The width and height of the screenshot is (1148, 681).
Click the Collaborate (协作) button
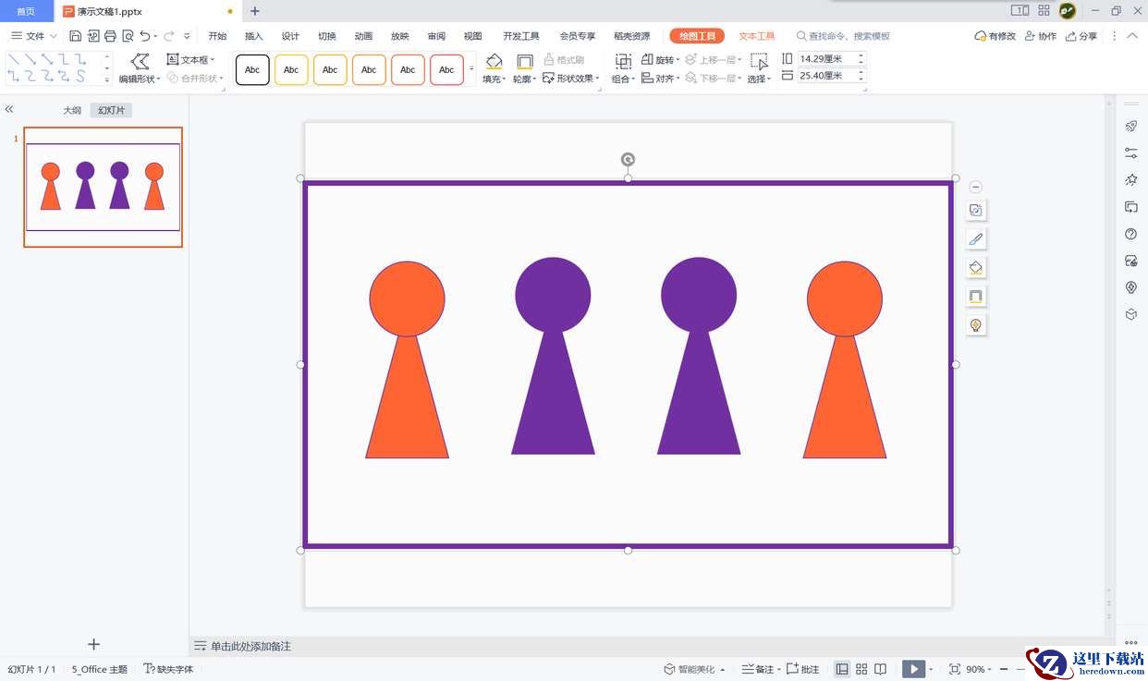[x=1041, y=36]
